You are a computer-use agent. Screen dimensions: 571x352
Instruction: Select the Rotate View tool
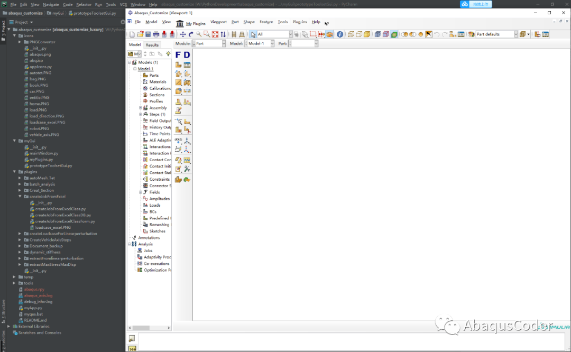pos(191,34)
